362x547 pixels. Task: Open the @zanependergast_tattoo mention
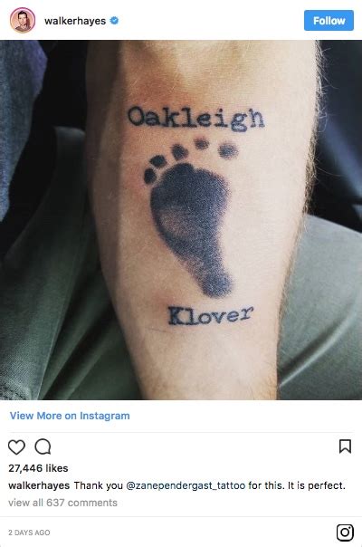click(186, 486)
